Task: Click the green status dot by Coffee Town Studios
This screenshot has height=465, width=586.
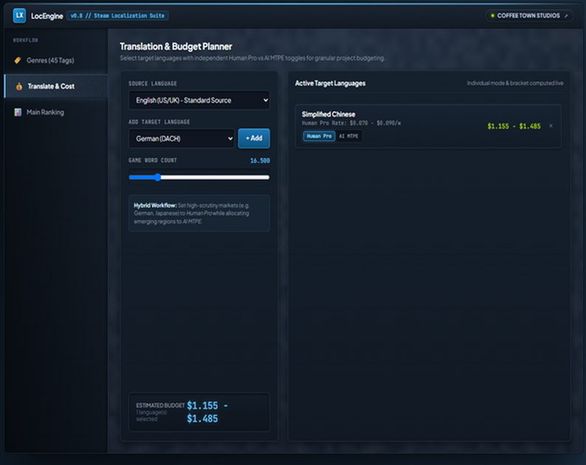Action: pyautogui.click(x=492, y=15)
